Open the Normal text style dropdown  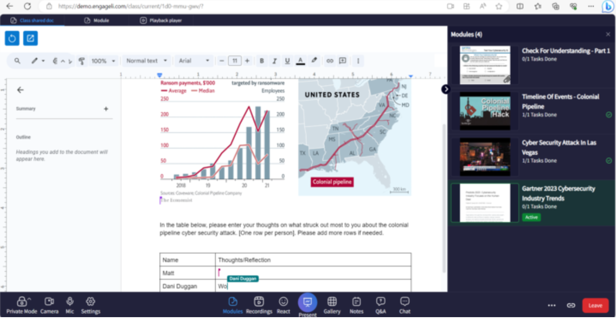[x=147, y=61]
